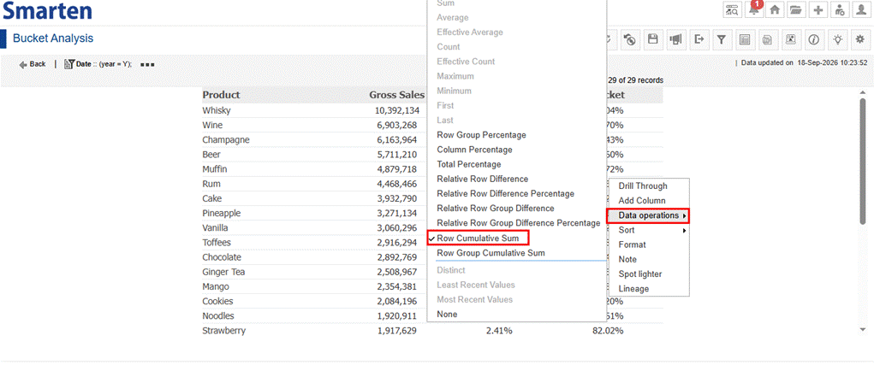Viewport: 874px width, 365px height.
Task: Choose Drill Through from context menu
Action: [643, 185]
